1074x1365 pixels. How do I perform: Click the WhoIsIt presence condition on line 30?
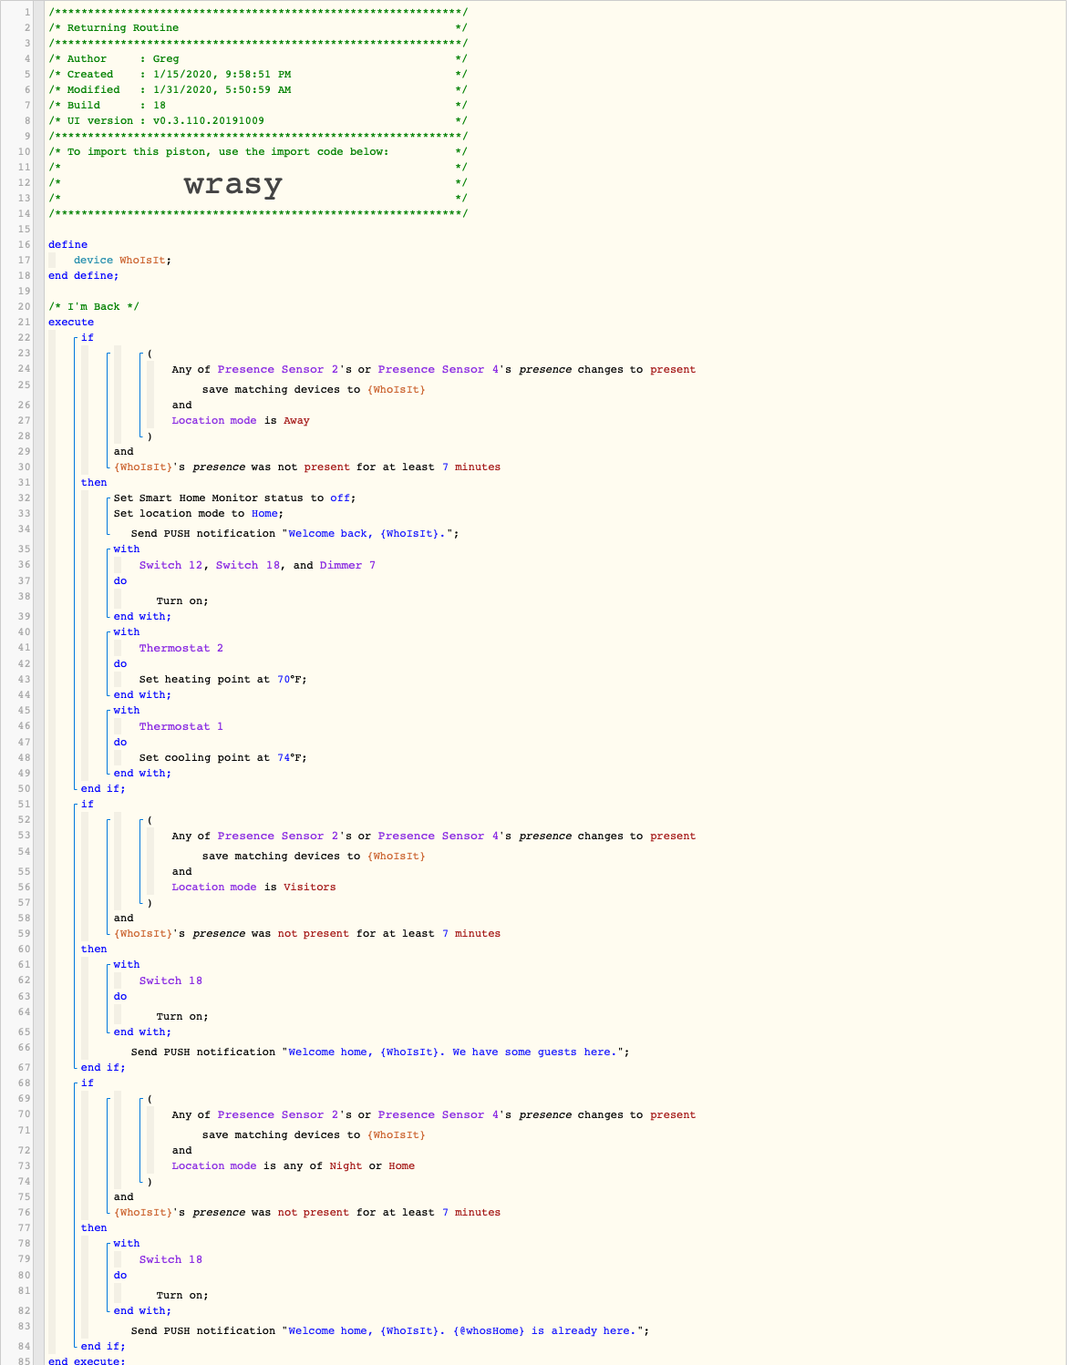coord(306,467)
